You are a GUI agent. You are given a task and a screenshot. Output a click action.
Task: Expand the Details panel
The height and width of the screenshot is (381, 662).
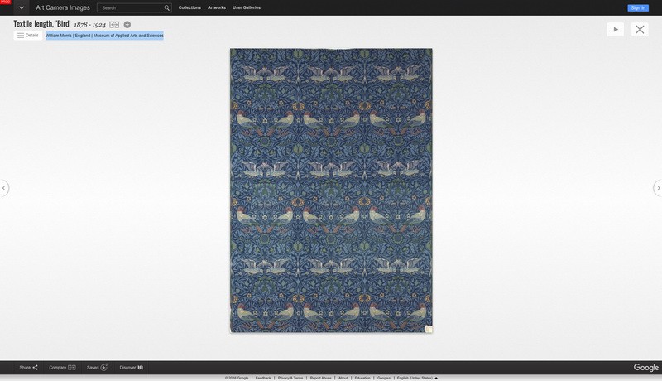click(28, 36)
